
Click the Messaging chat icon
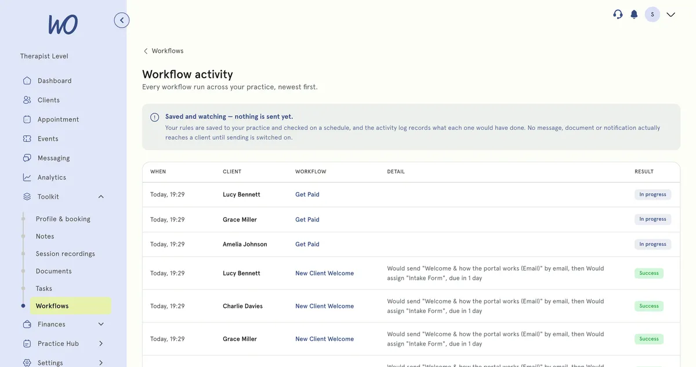[27, 158]
